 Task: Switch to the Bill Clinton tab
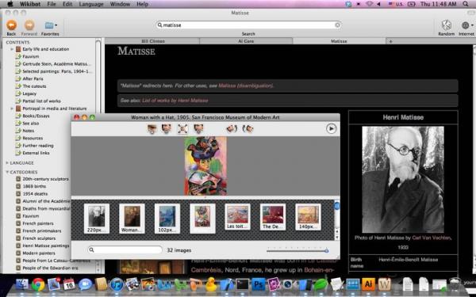tap(152, 41)
